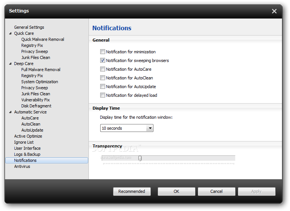This screenshot has width=290, height=211.
Task: Turn on Notification for AutoUpdate
Action: (102, 86)
